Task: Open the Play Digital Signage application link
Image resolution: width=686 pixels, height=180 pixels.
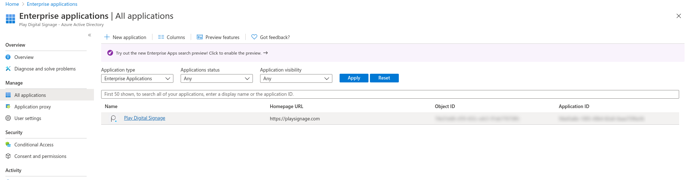Action: [144, 118]
